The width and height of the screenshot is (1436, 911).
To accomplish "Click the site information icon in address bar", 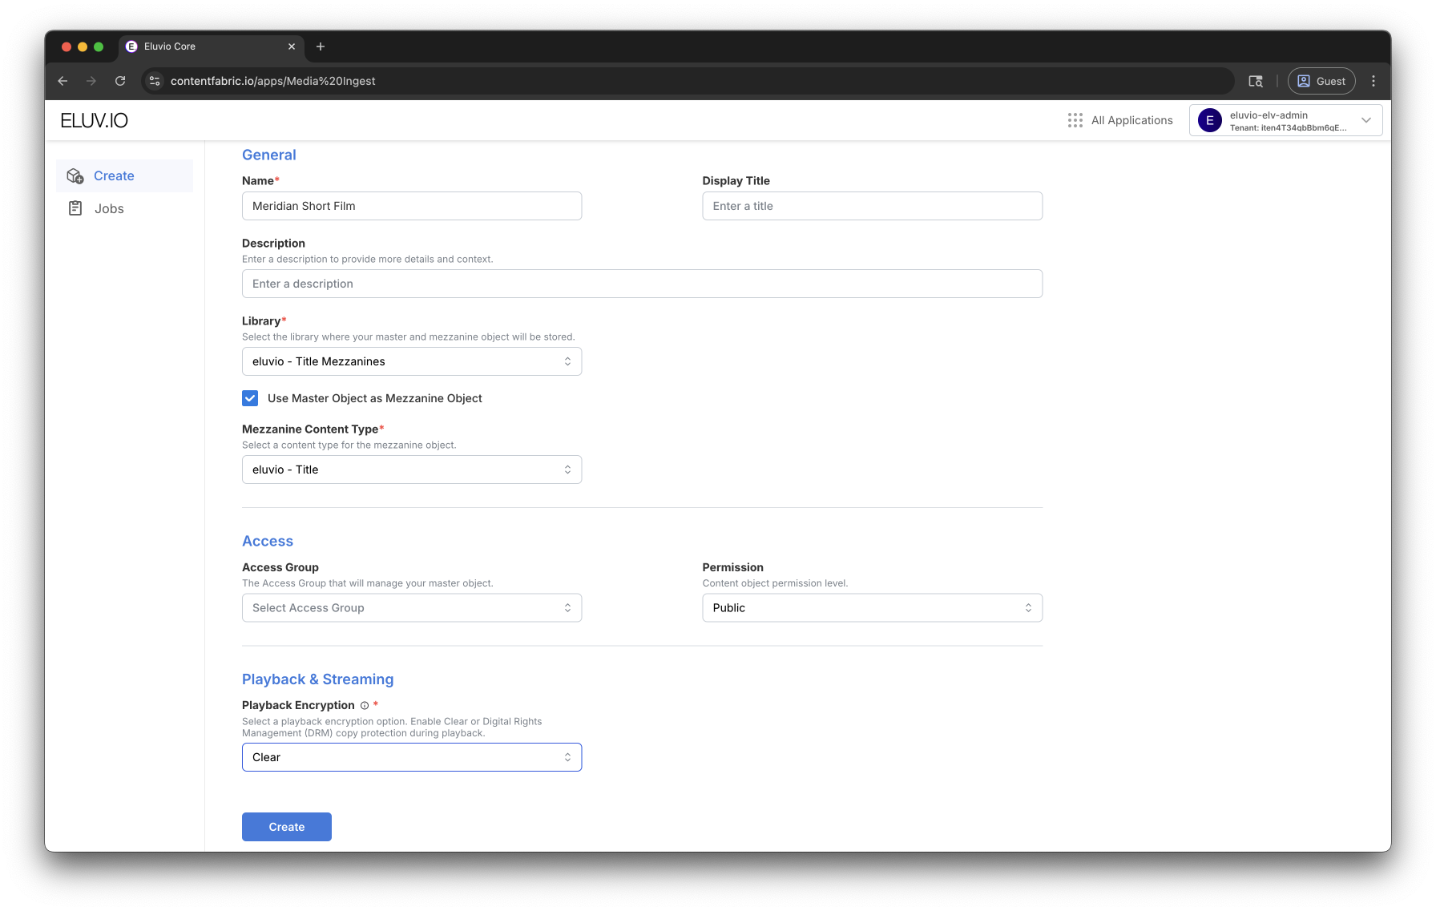I will coord(155,81).
